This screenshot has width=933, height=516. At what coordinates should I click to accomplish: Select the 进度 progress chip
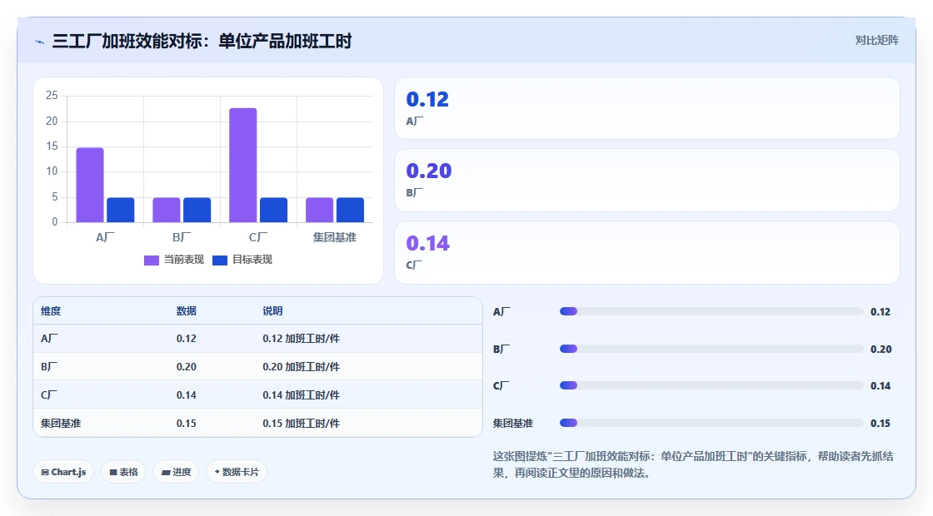[176, 472]
